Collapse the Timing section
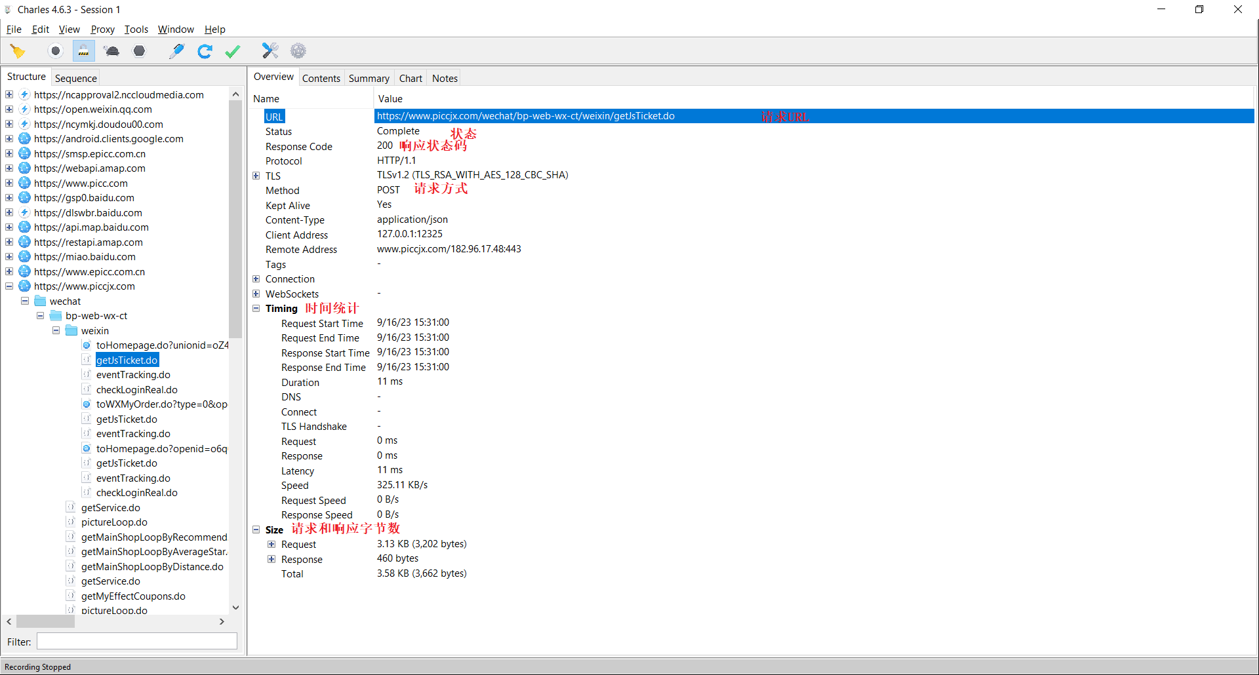The height and width of the screenshot is (675, 1259). click(x=256, y=309)
